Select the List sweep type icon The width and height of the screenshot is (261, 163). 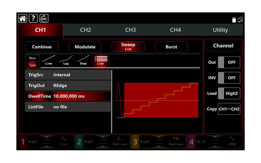coord(100,61)
